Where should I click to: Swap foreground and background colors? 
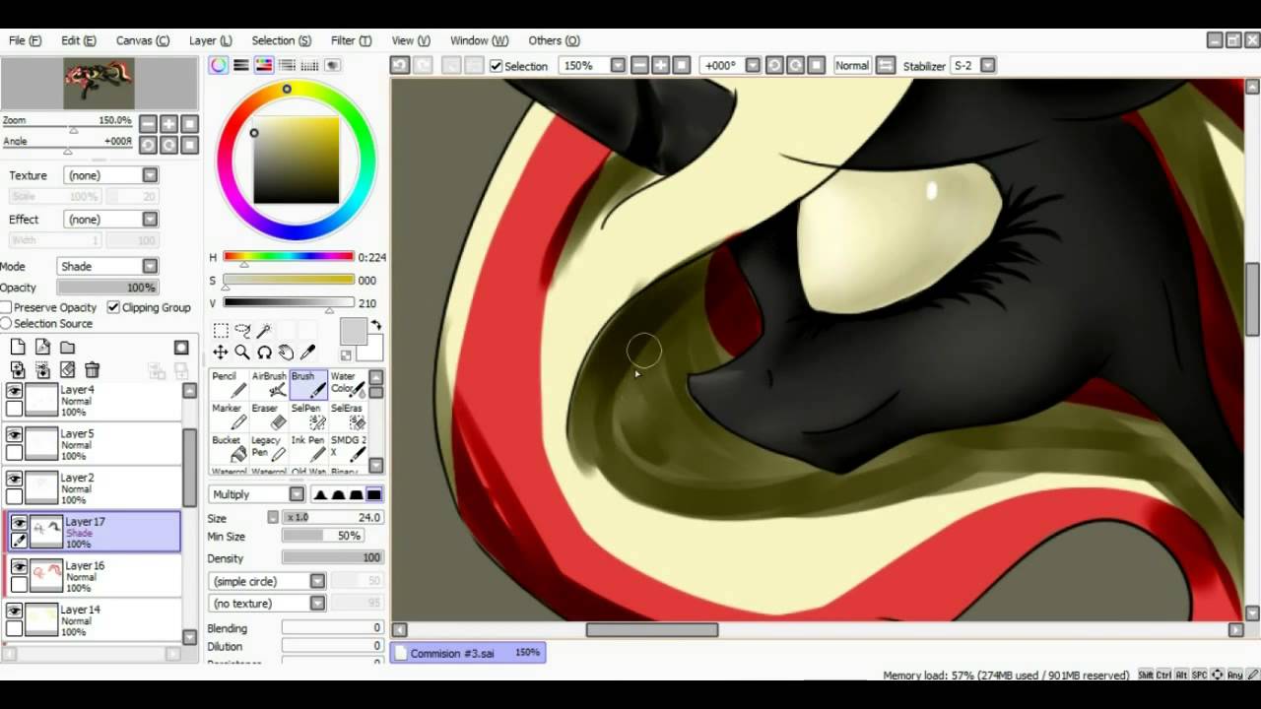[x=375, y=325]
